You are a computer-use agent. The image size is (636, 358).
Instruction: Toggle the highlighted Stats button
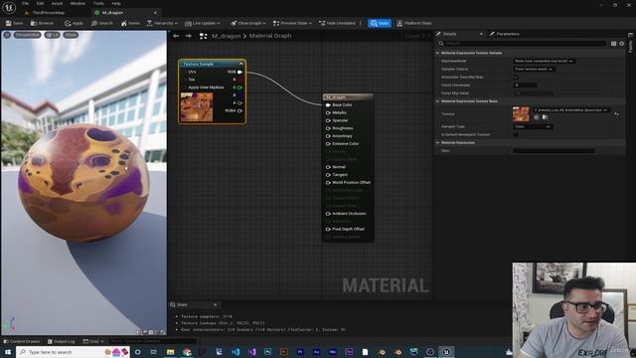click(380, 23)
